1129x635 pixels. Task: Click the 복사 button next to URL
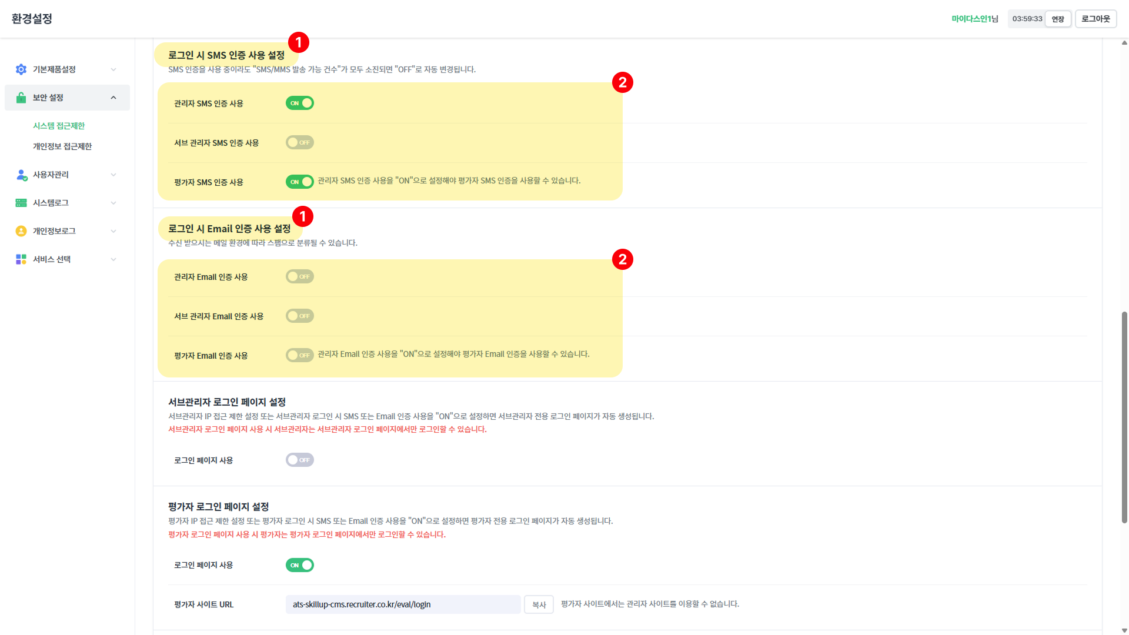[x=539, y=604]
